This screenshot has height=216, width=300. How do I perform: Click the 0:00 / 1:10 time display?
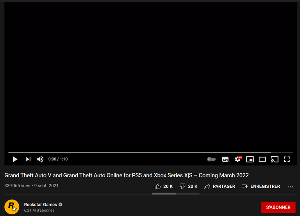[x=58, y=159]
